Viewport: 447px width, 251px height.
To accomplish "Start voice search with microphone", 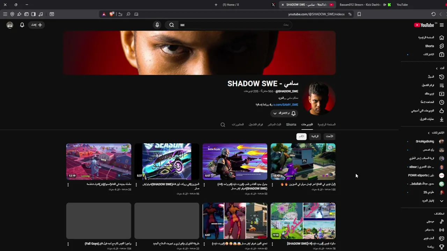I will (157, 25).
